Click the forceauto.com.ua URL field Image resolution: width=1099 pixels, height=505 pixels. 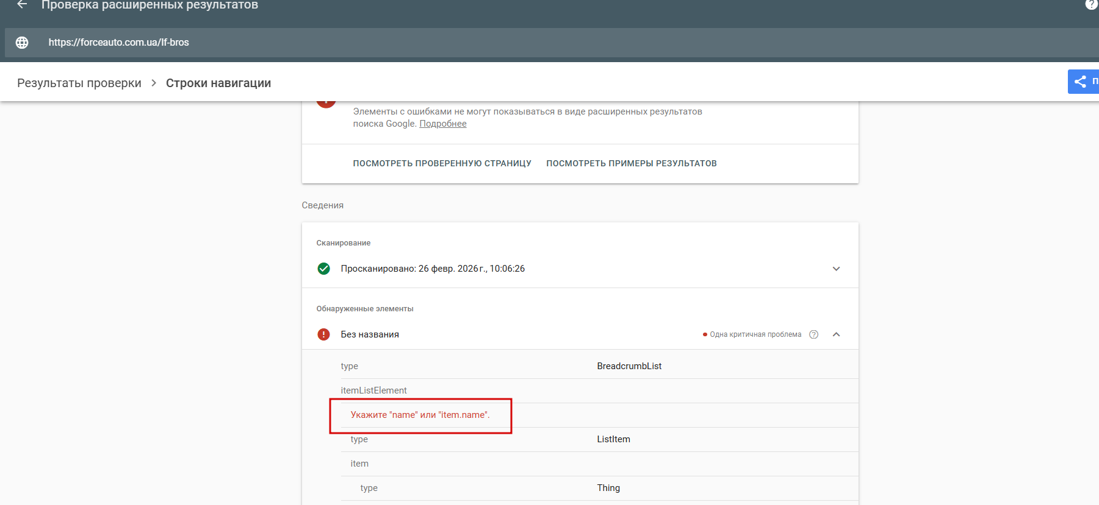pyautogui.click(x=552, y=43)
